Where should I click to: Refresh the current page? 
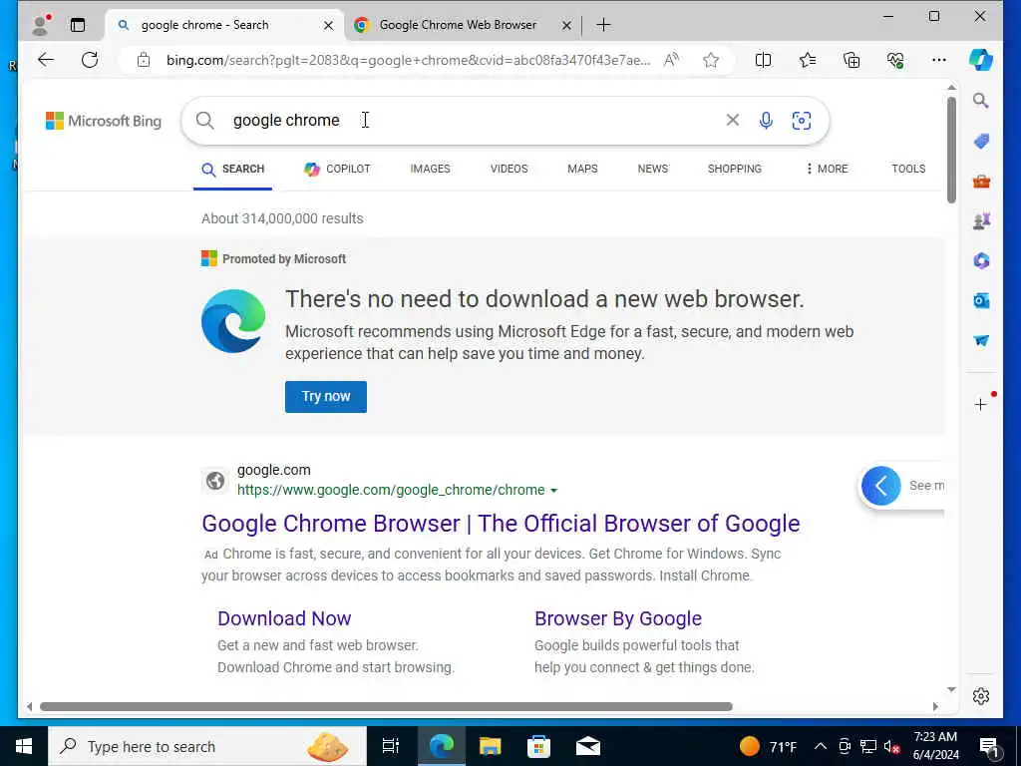coord(90,61)
